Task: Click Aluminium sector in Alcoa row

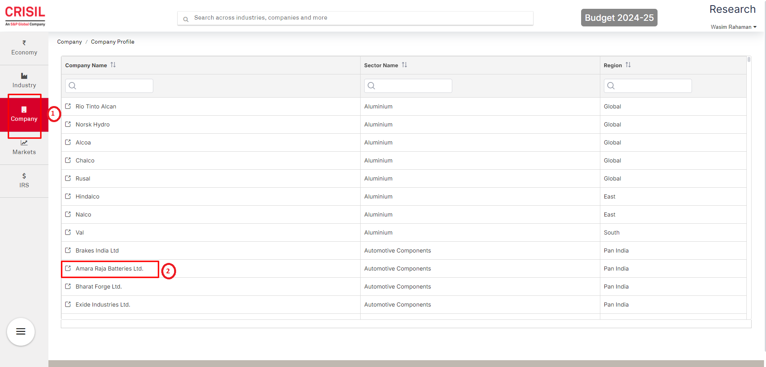Action: pyautogui.click(x=378, y=142)
